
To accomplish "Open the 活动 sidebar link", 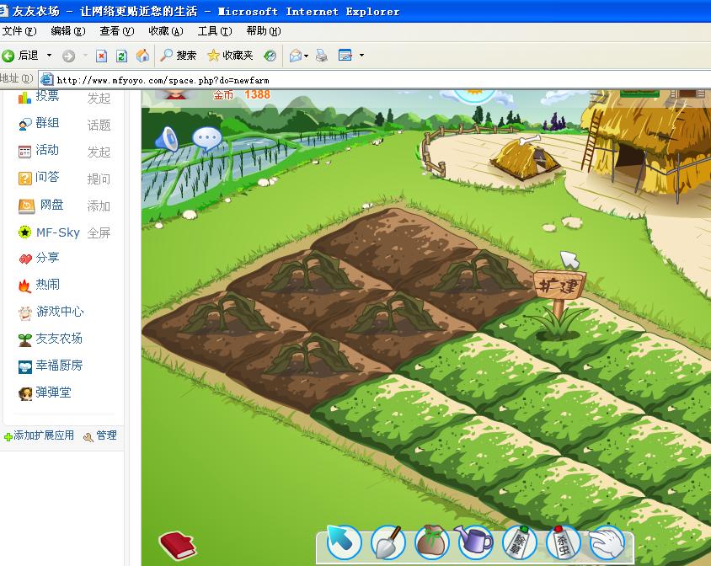I will click(x=47, y=150).
